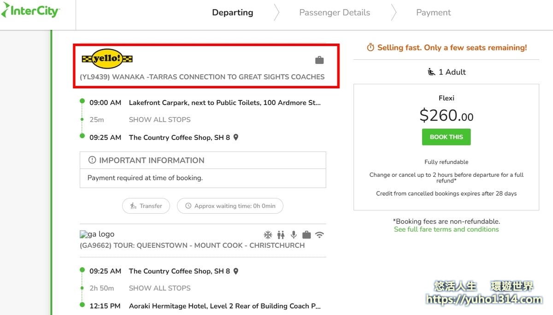Click the seated passenger icon beside 1 Adult
The image size is (553, 315).
coord(431,72)
